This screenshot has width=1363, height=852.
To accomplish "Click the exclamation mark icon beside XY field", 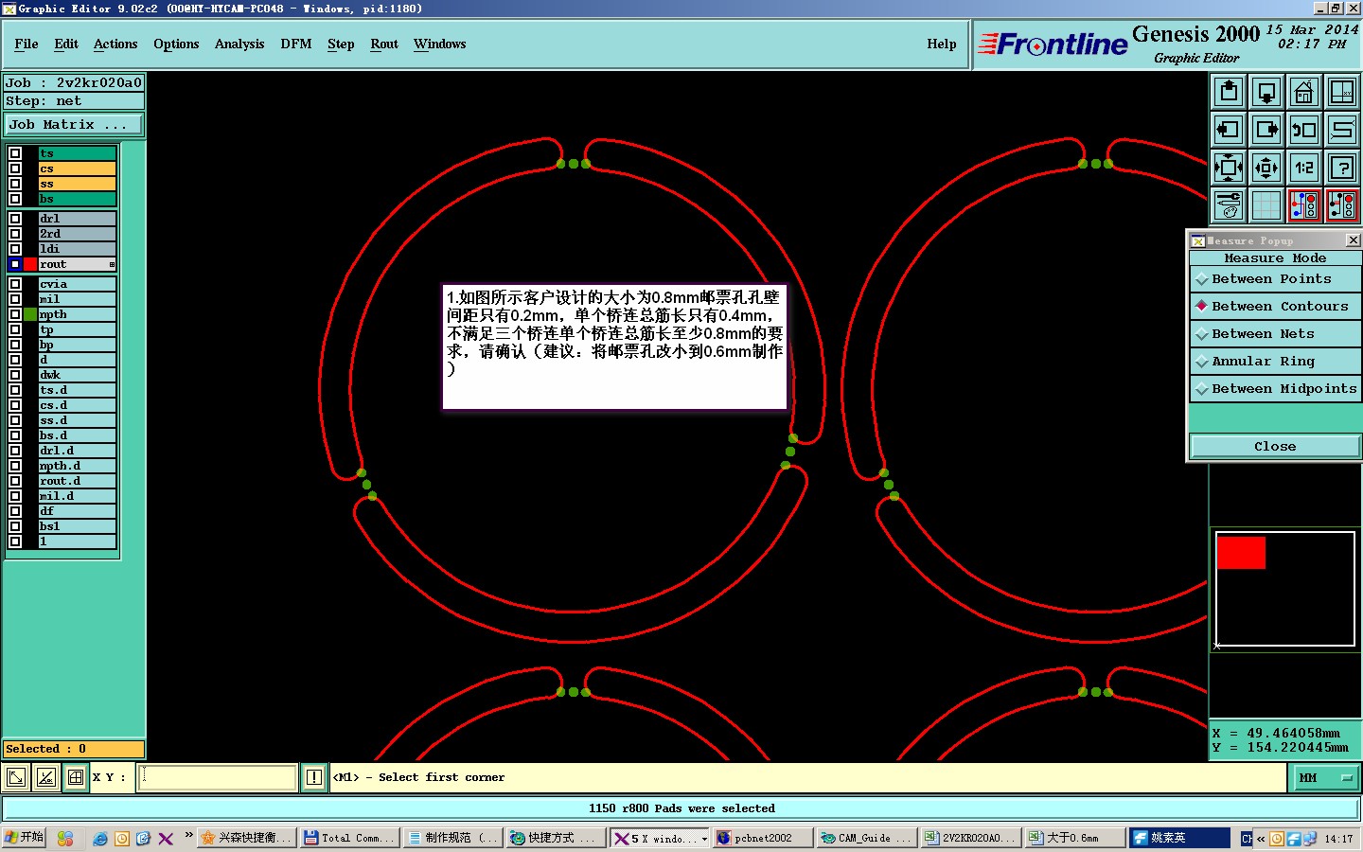I will point(314,778).
